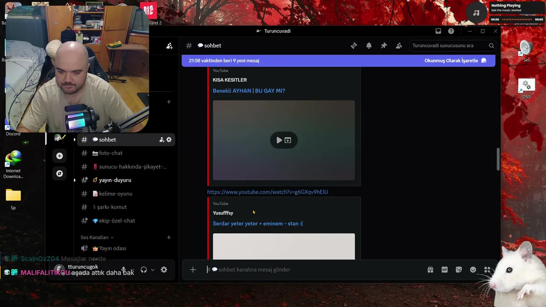
Task: Select the Turuncuvadi server icon
Action: click(59, 138)
